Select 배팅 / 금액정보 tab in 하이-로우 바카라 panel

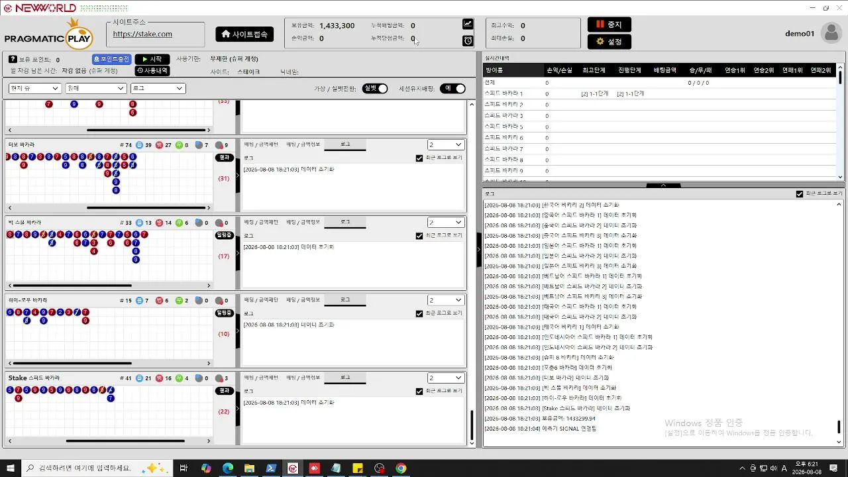pyautogui.click(x=303, y=299)
